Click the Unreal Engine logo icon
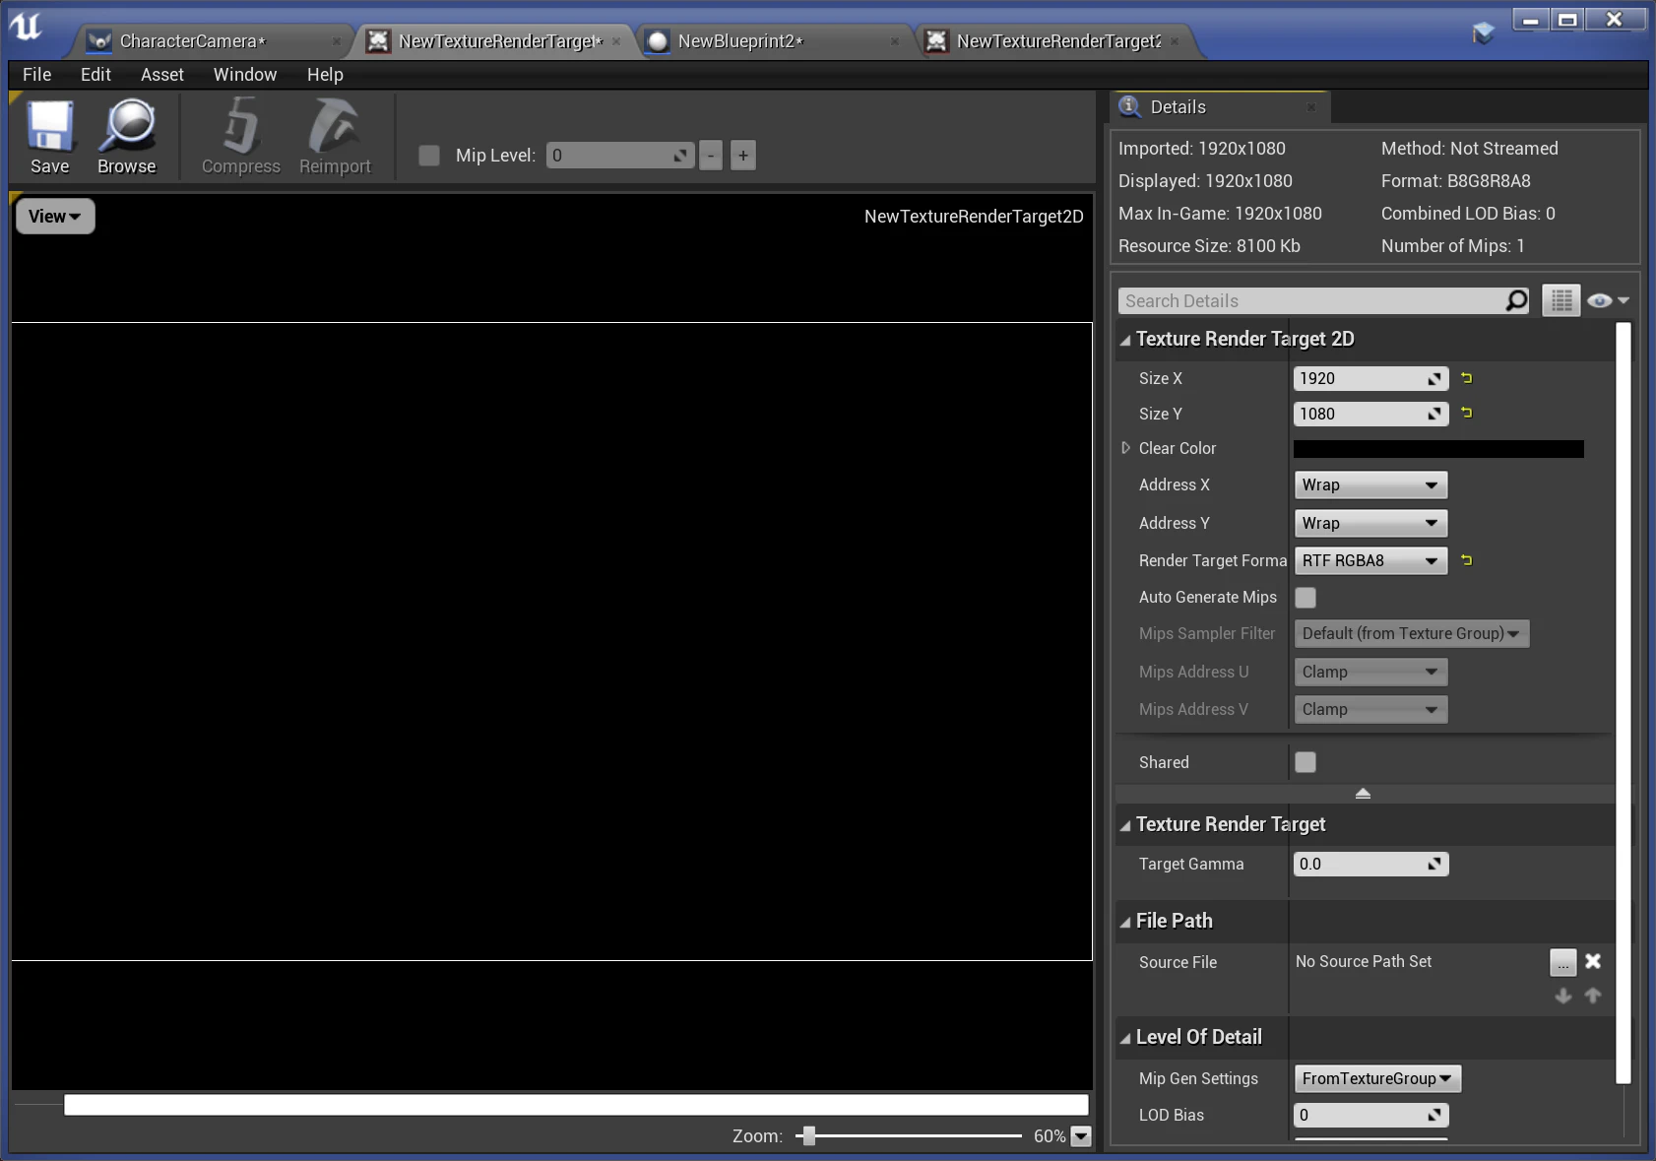 point(26,27)
